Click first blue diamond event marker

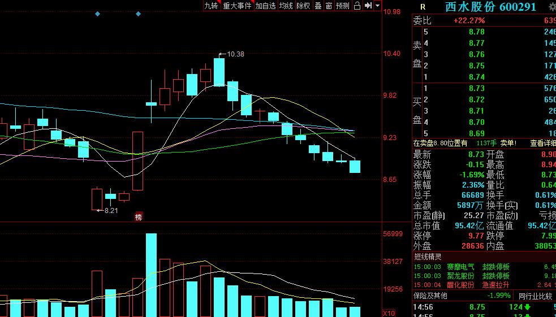97,14
